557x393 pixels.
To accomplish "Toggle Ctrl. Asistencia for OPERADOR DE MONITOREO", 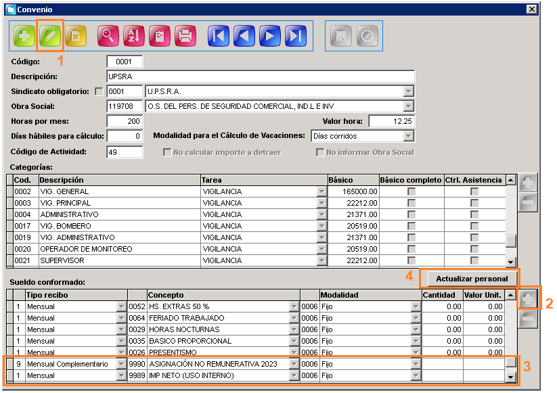I will [x=474, y=249].
